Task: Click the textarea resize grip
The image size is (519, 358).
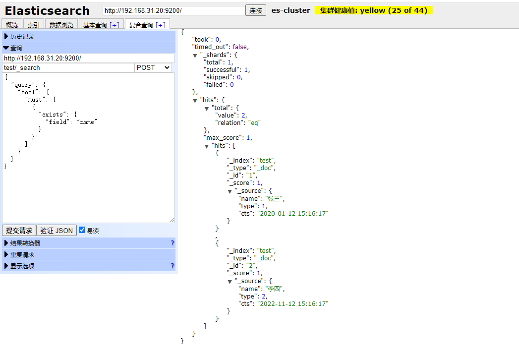Action: point(172,220)
